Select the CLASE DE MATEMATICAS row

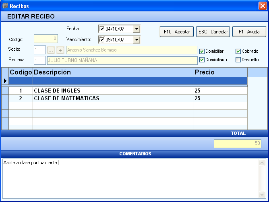tap(128, 98)
